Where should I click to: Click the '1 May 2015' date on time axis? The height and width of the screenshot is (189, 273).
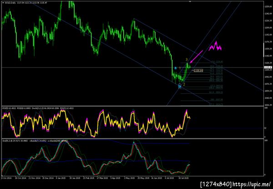pos(128,178)
